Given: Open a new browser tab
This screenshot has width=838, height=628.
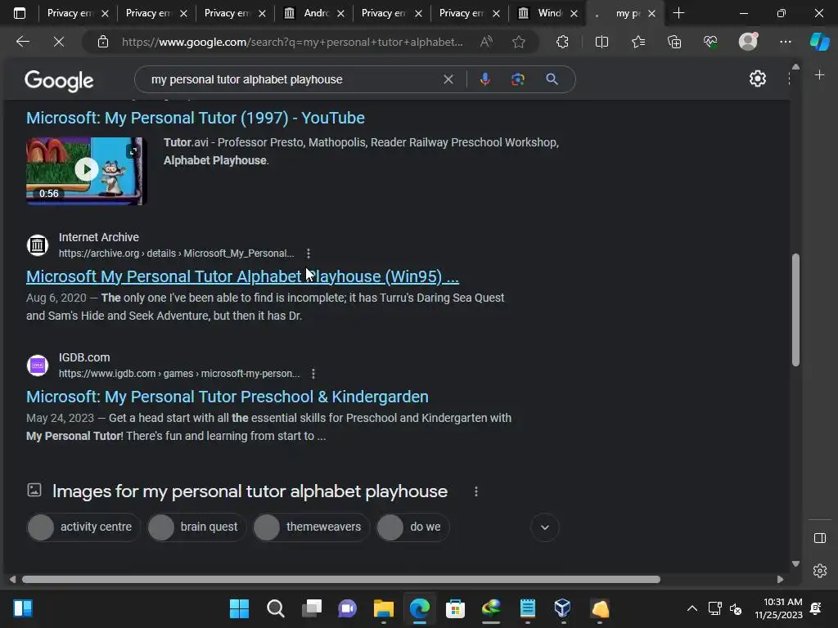Looking at the screenshot, I should click(678, 13).
